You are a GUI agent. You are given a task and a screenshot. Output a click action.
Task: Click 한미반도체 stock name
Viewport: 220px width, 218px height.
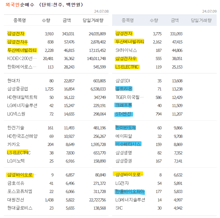click(x=126, y=128)
